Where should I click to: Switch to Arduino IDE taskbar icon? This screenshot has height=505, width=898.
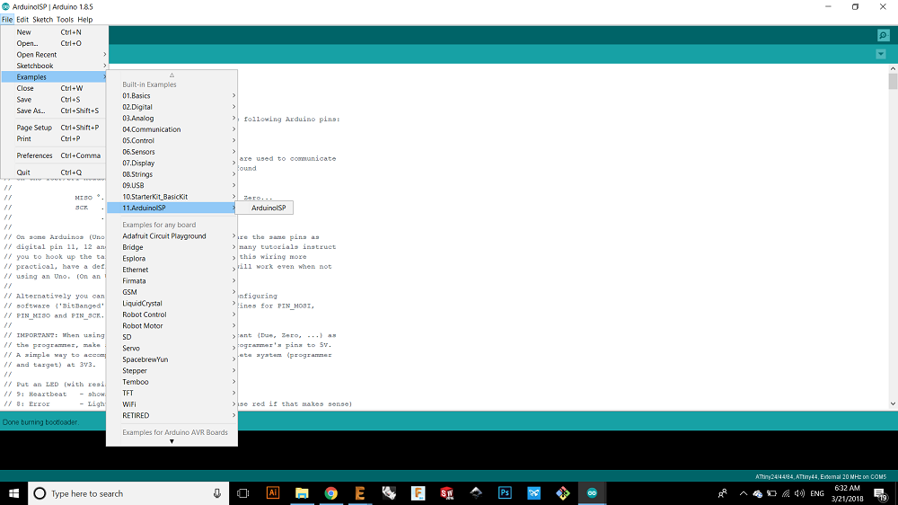(x=592, y=493)
